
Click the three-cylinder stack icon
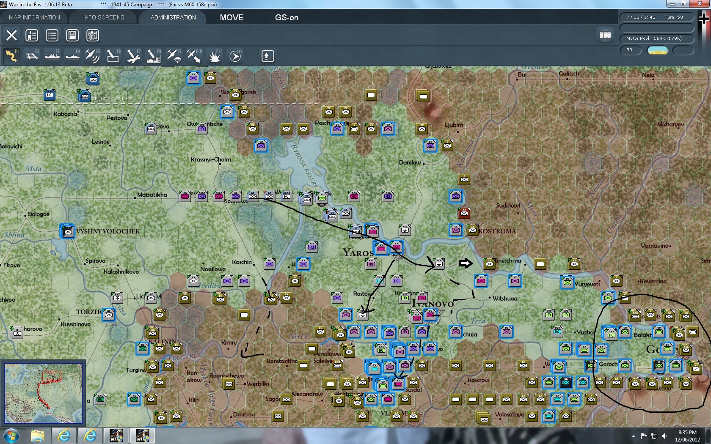(x=605, y=35)
